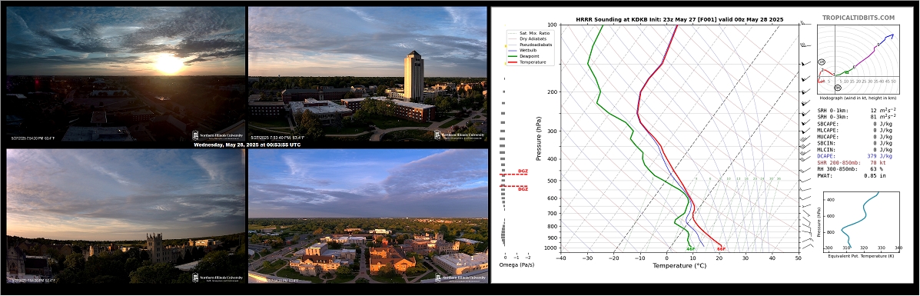Open the webcam view of the red-roofed campus buildings
Viewport: 920px width, 296px height.
tap(368, 216)
